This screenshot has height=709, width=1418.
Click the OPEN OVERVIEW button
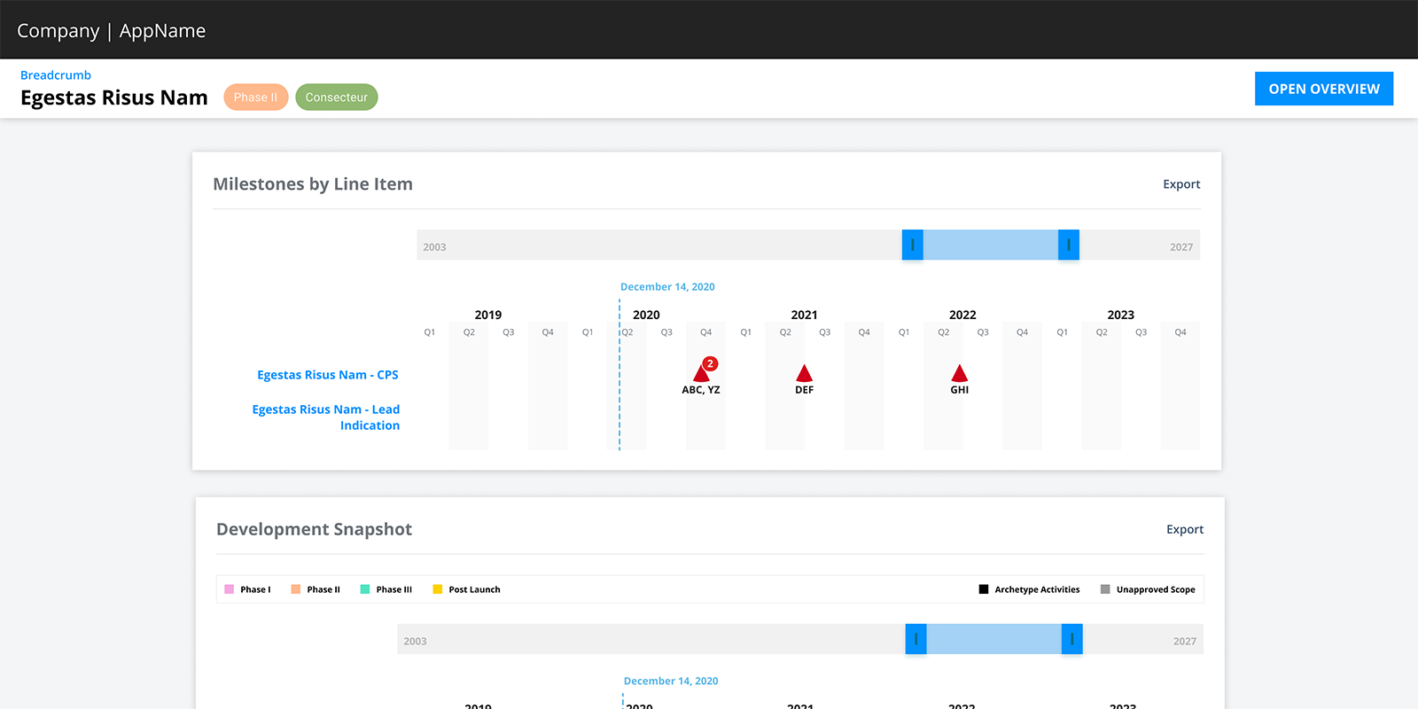[x=1324, y=89]
